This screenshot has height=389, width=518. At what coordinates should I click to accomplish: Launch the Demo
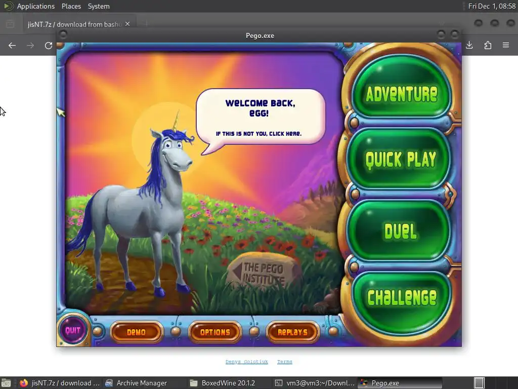click(137, 332)
